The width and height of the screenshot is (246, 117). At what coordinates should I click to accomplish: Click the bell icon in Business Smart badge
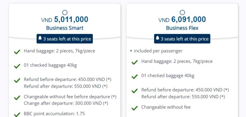point(40,38)
